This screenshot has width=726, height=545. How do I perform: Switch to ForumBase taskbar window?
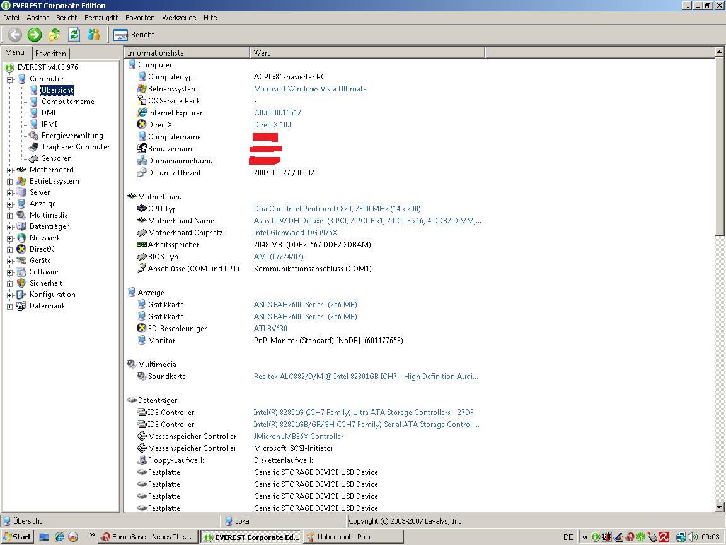(x=148, y=537)
